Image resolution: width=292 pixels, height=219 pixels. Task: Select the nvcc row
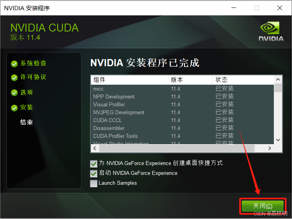click(x=183, y=89)
